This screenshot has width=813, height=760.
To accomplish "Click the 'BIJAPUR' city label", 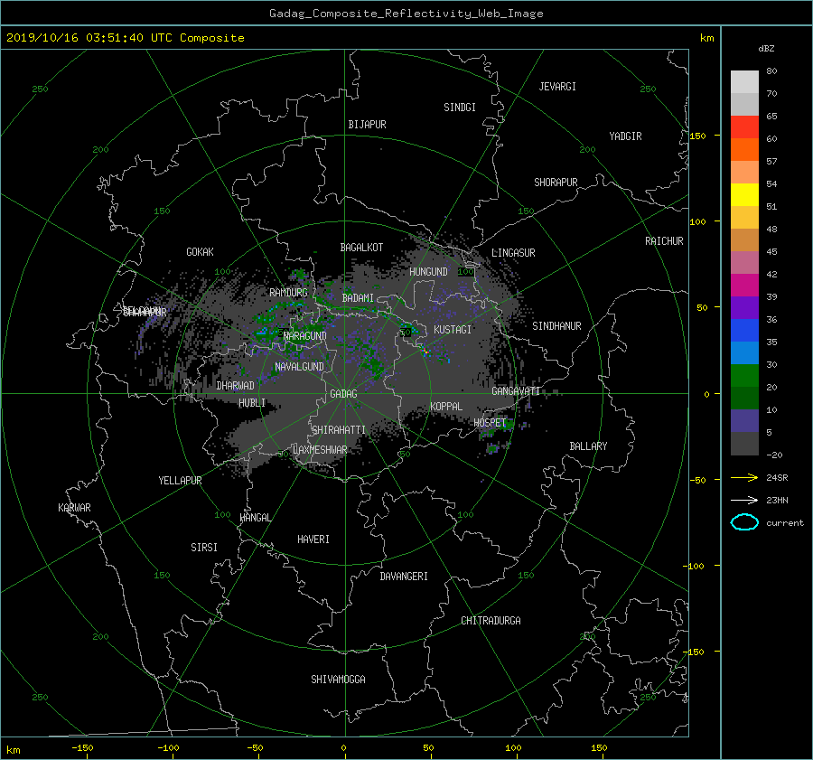I will [367, 125].
